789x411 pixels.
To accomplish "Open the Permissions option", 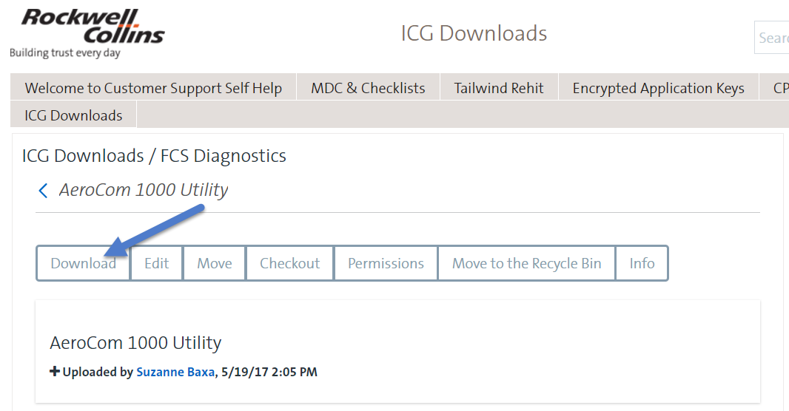I will [386, 263].
